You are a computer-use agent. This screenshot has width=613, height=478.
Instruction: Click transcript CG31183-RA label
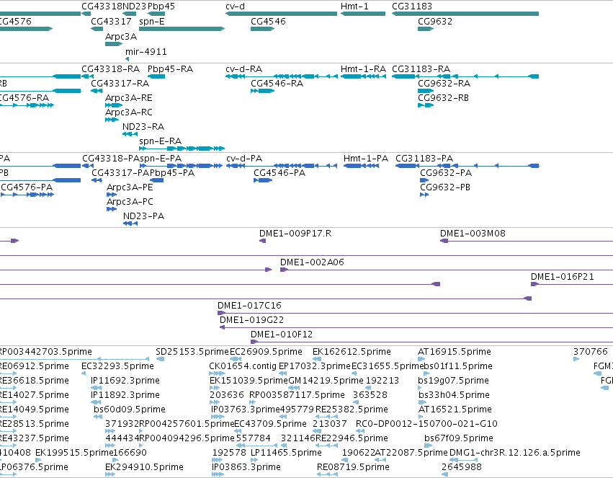tap(421, 68)
